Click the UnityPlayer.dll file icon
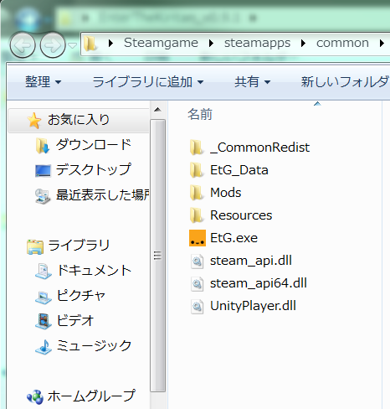Image resolution: width=390 pixels, height=409 pixels. pyautogui.click(x=198, y=307)
